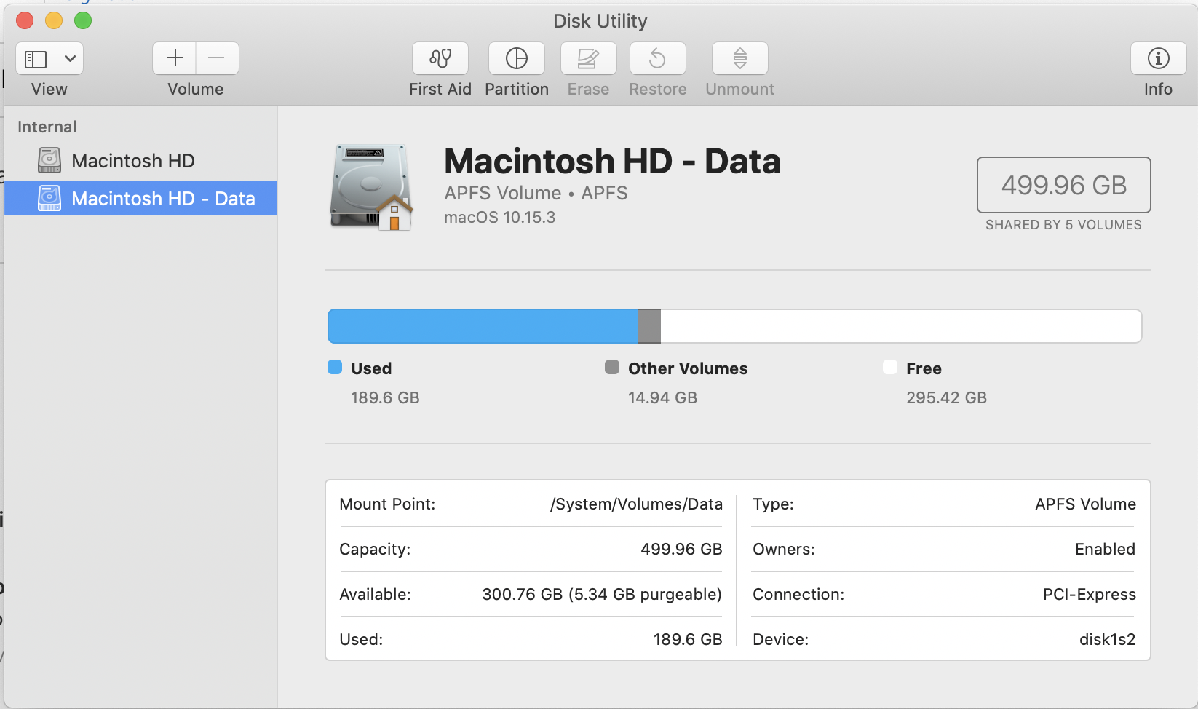Click the 'Free' legend label
The height and width of the screenshot is (709, 1198).
click(x=924, y=369)
